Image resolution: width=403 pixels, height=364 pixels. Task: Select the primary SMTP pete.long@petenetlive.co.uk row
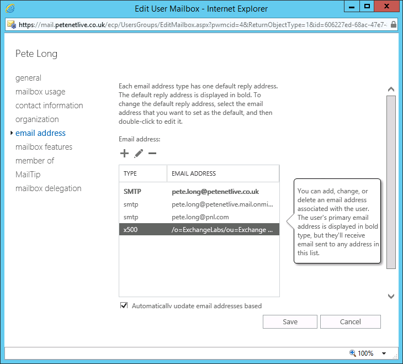pyautogui.click(x=199, y=192)
